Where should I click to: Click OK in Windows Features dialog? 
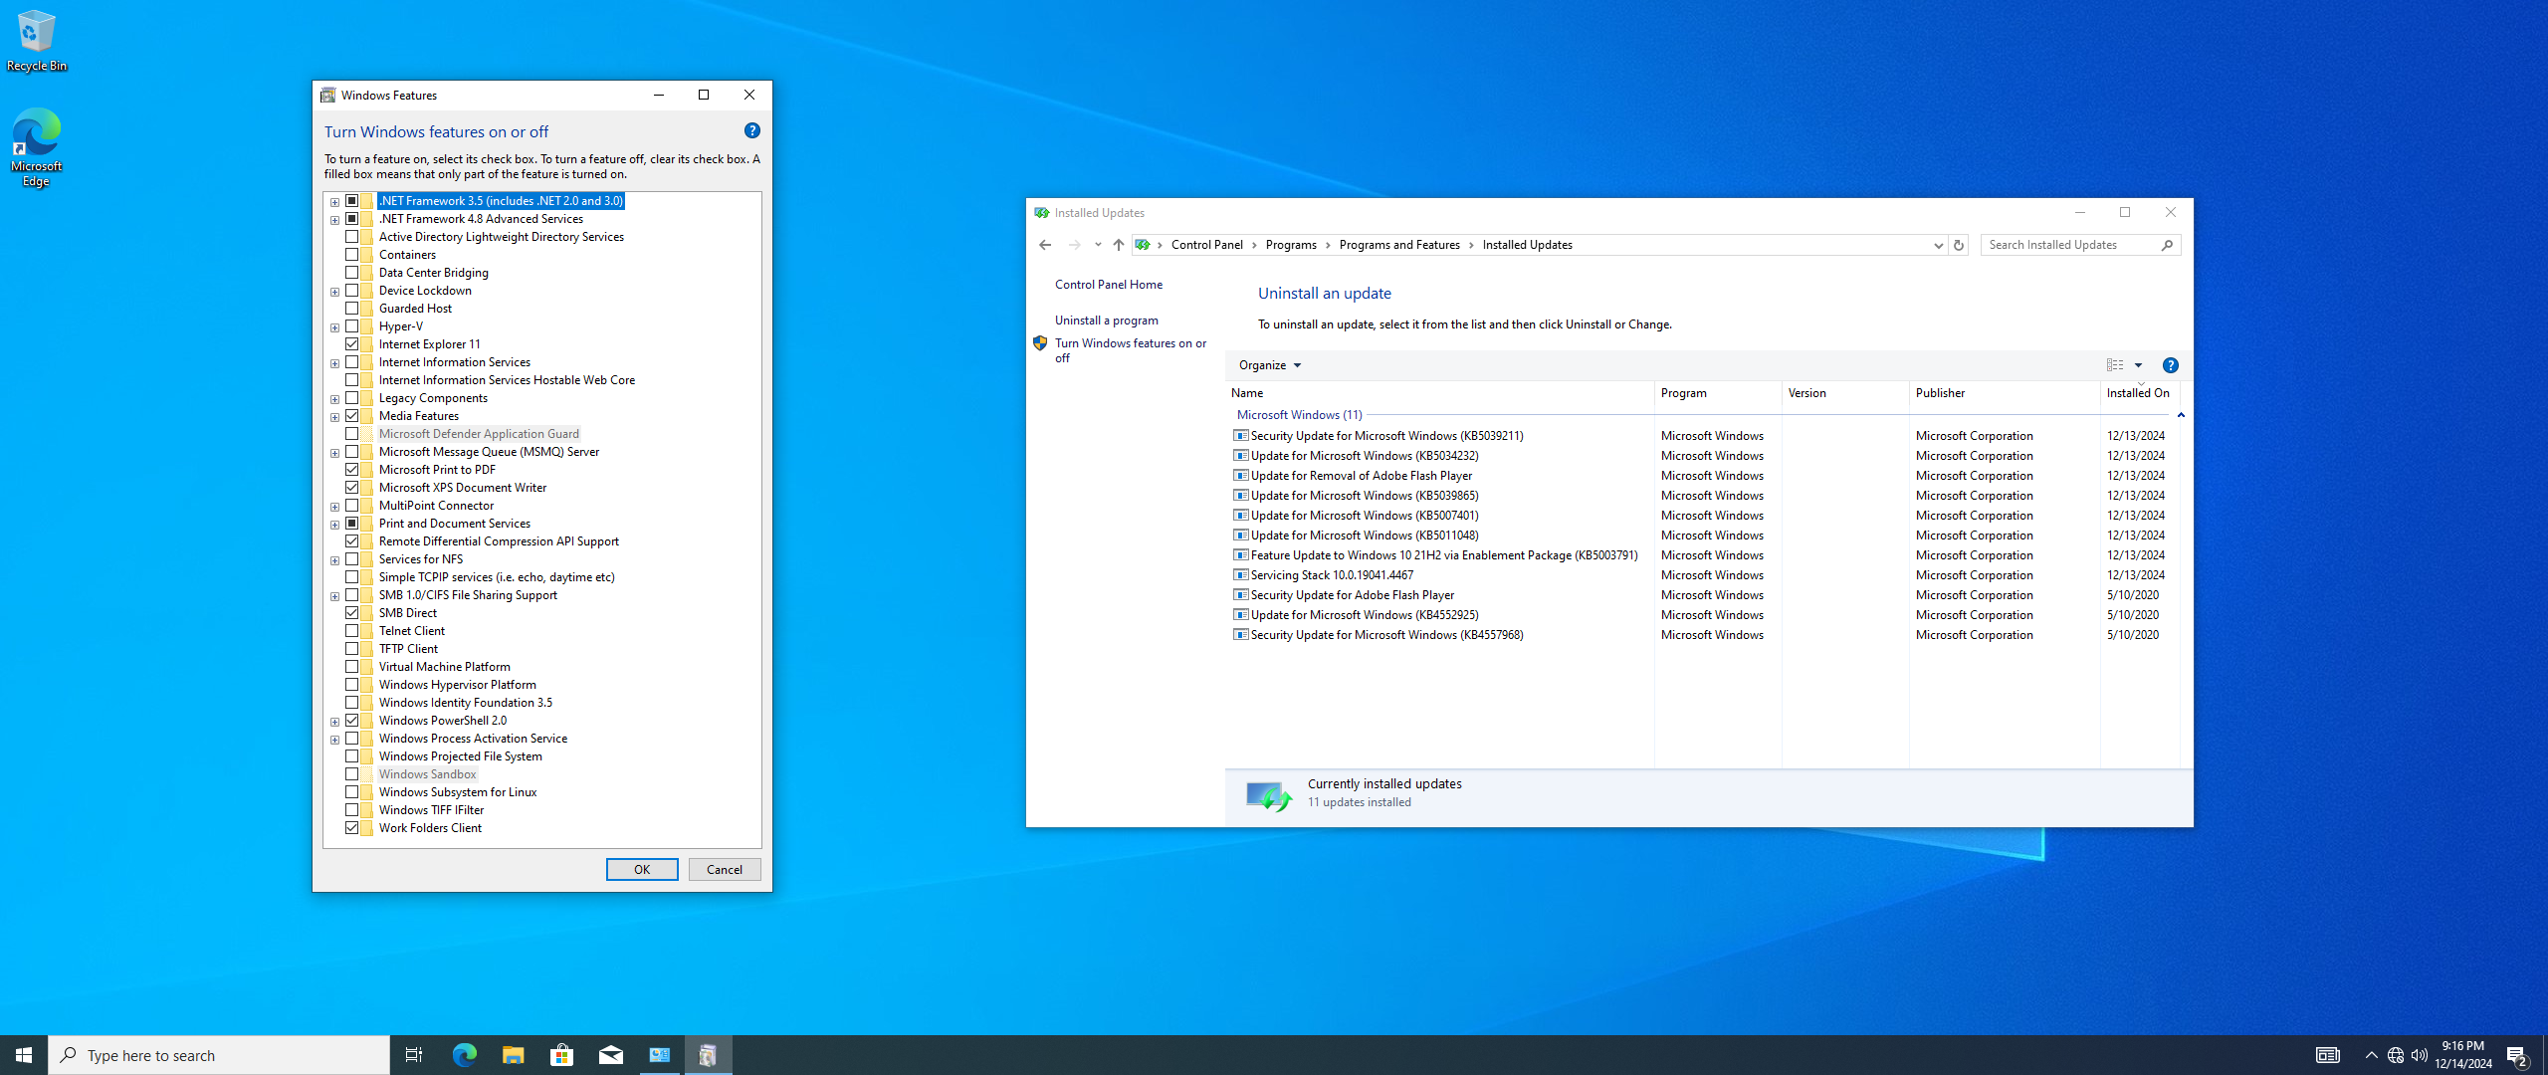point(642,870)
